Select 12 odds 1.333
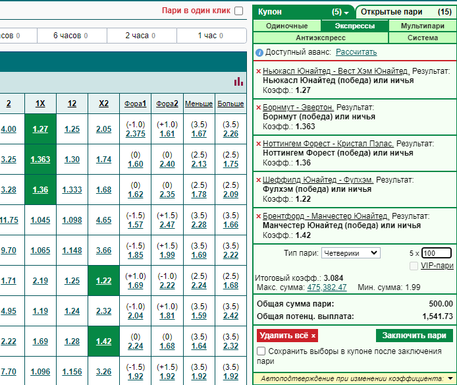Viewport: 457px width, 385px height. tap(72, 190)
